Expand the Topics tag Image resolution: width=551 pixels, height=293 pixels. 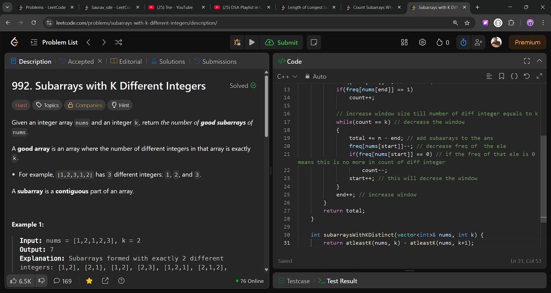pyautogui.click(x=47, y=105)
